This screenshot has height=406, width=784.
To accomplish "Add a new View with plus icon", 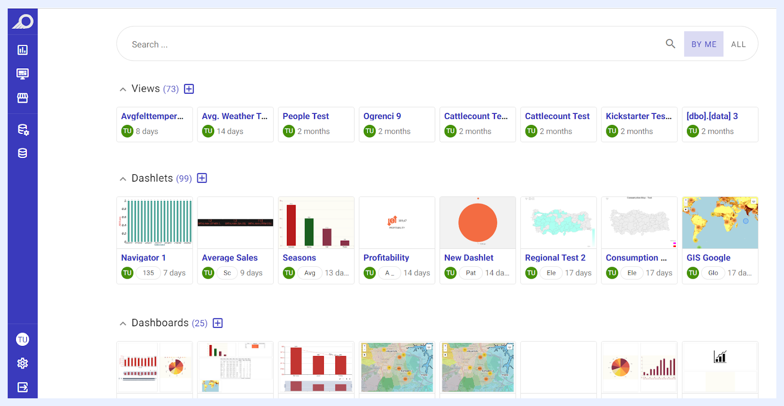I will (189, 89).
